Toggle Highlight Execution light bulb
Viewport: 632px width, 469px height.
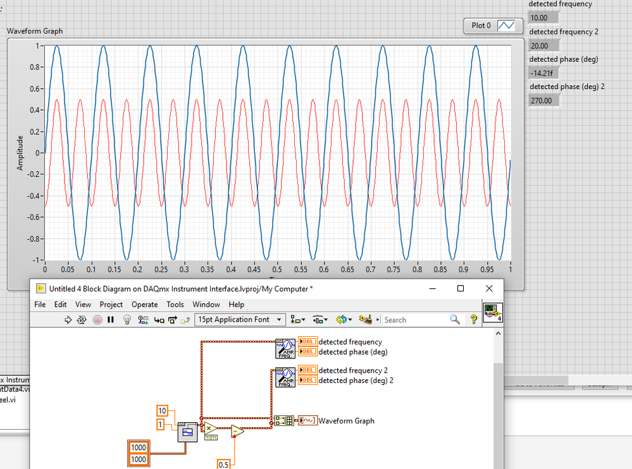tap(127, 320)
